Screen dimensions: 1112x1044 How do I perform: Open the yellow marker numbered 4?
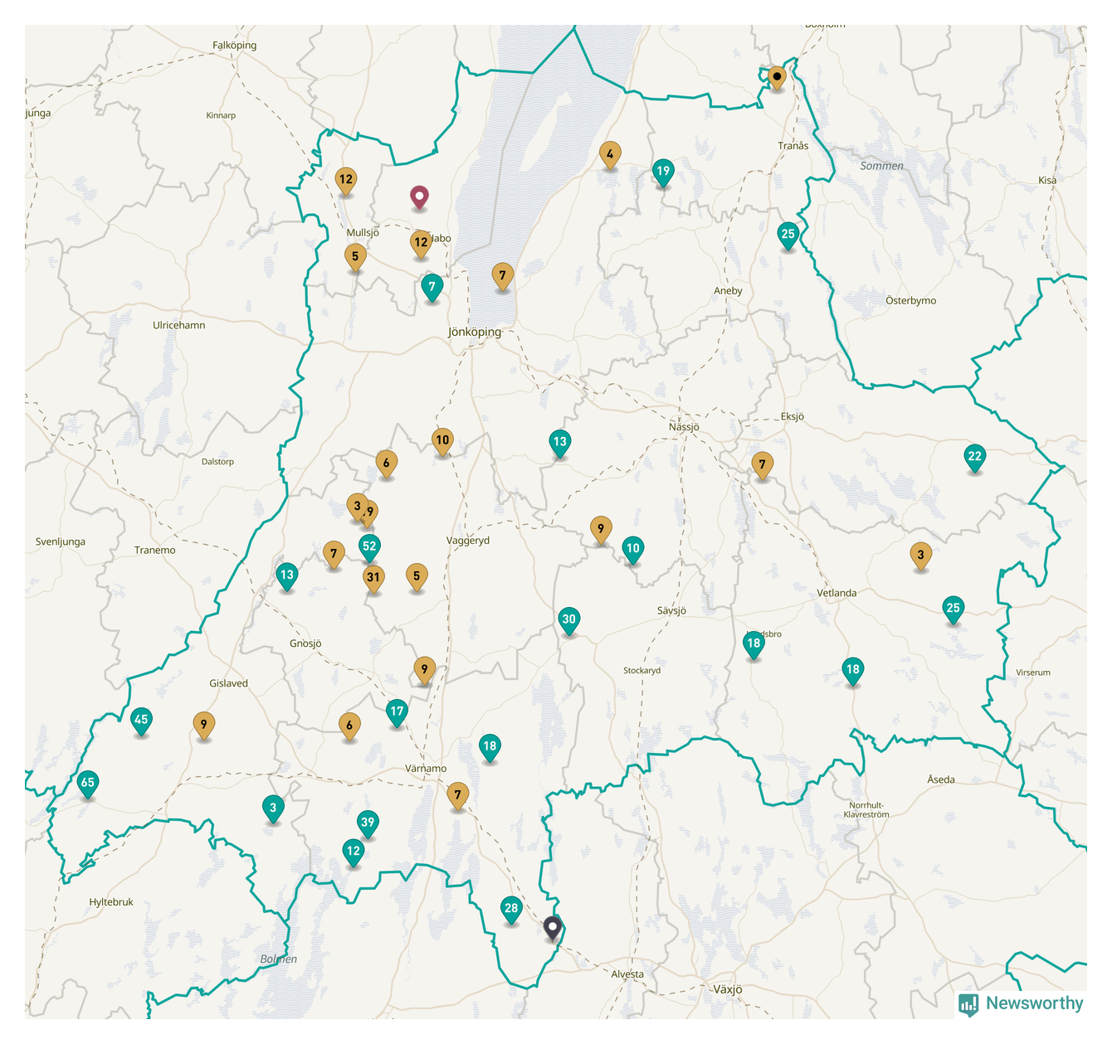(x=610, y=154)
